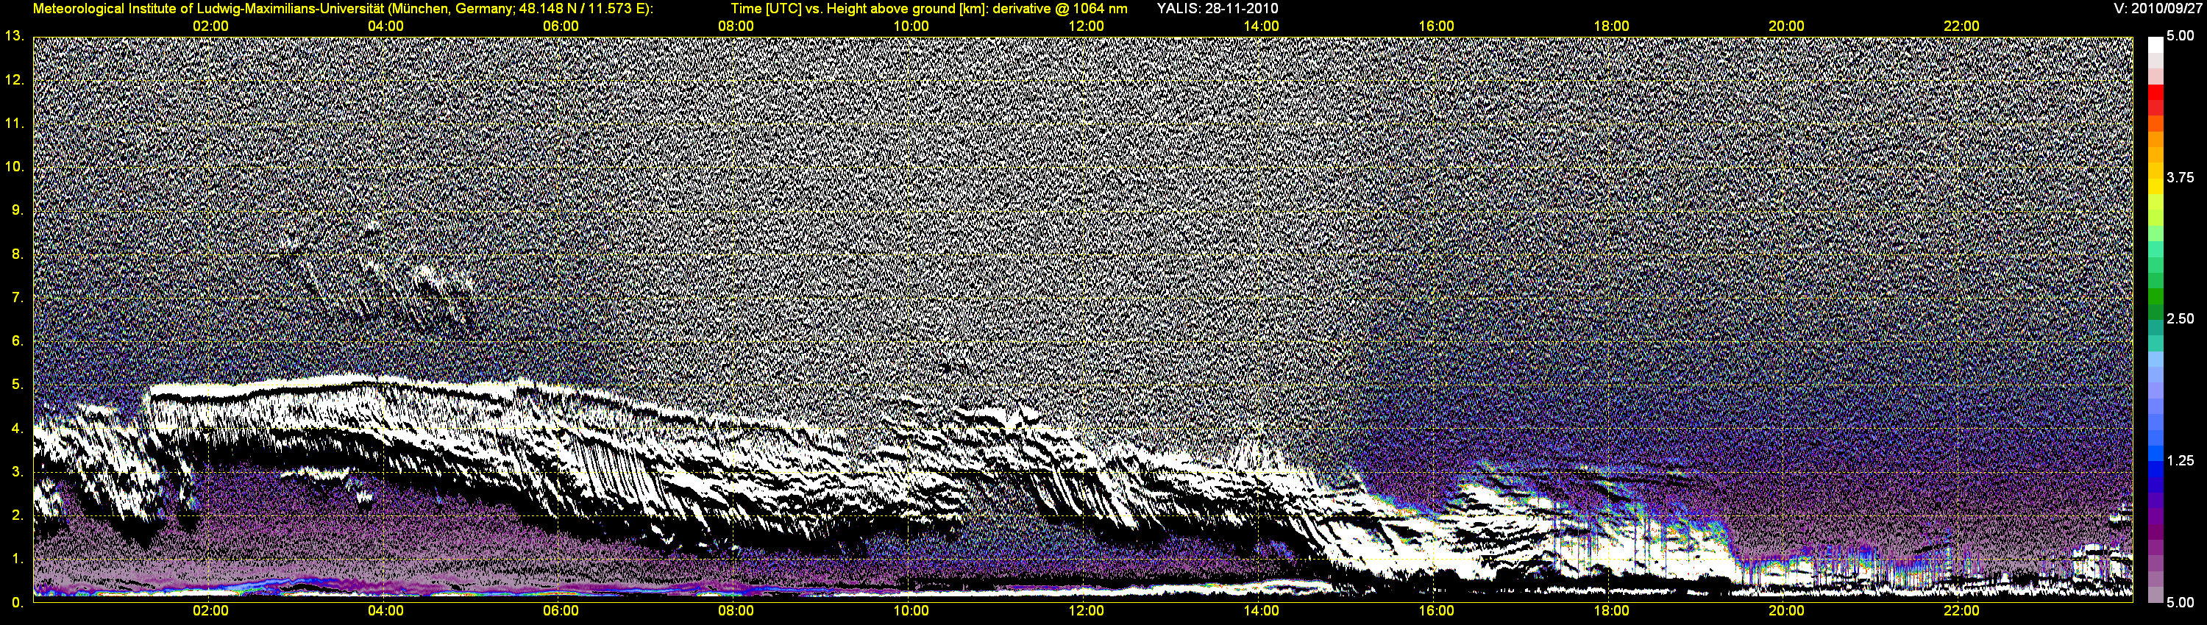Image resolution: width=2207 pixels, height=625 pixels.
Task: Click the 5.00 value at colorbar top
Action: (x=2181, y=36)
